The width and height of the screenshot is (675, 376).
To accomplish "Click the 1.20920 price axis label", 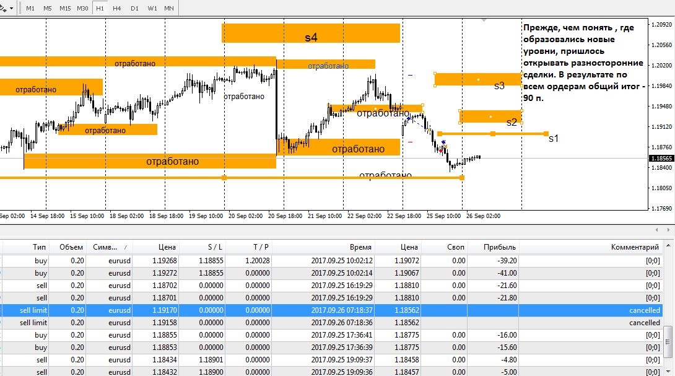I will (x=662, y=25).
